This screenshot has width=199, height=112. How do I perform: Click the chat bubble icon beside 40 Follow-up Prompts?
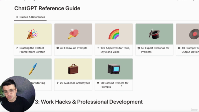pos(58,48)
